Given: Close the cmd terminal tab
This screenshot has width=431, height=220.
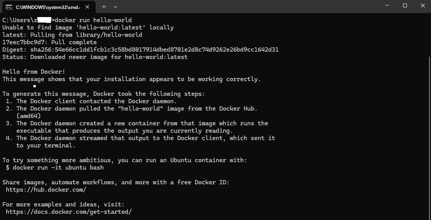Looking at the screenshot, I should tap(87, 7).
